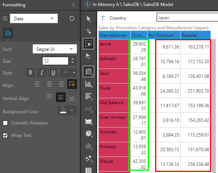The height and width of the screenshot is (173, 218).
Task: Center align the text horizontally
Action: coord(49,84)
